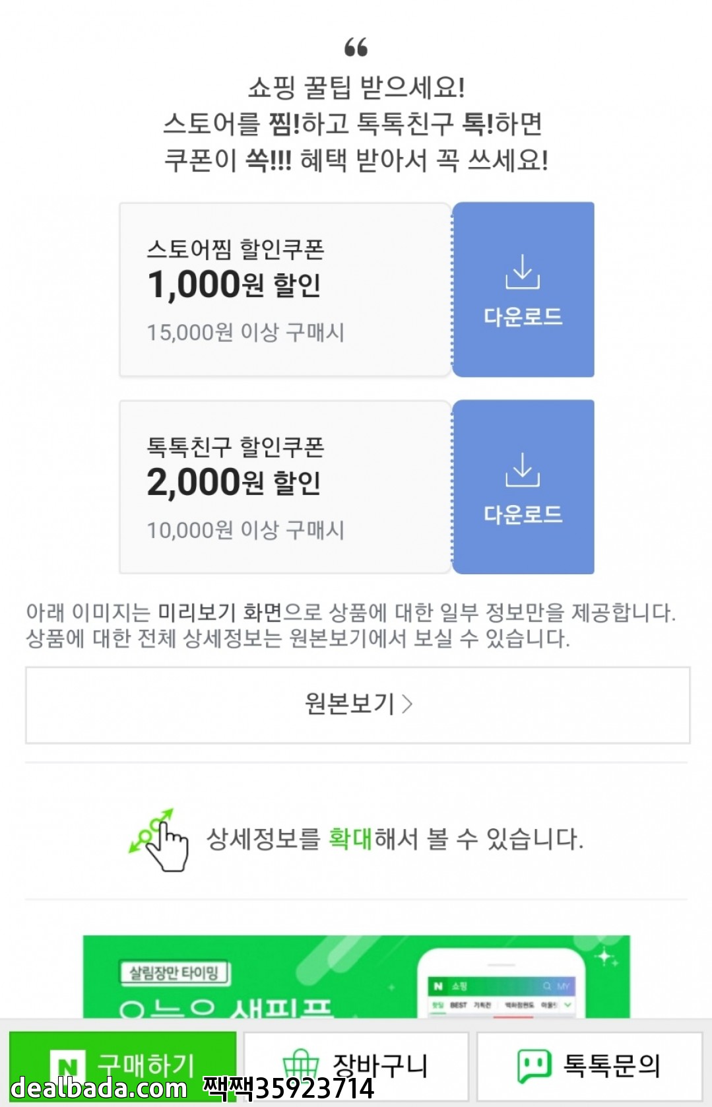Open the 살림장만 타이밍 banner badge

click(174, 972)
